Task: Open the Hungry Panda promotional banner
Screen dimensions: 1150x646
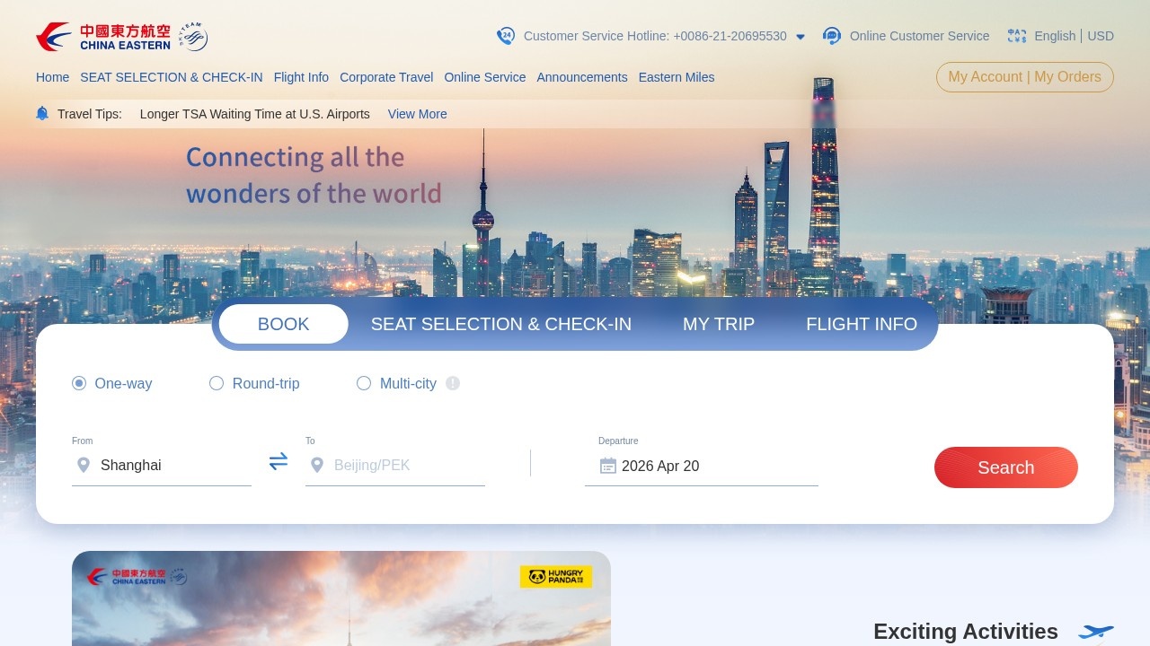Action: click(341, 598)
